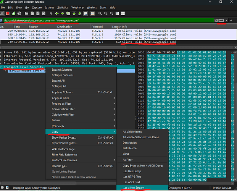This screenshot has width=237, height=191.
Task: Open Protocol Preferences submenu
Action: tap(81, 160)
